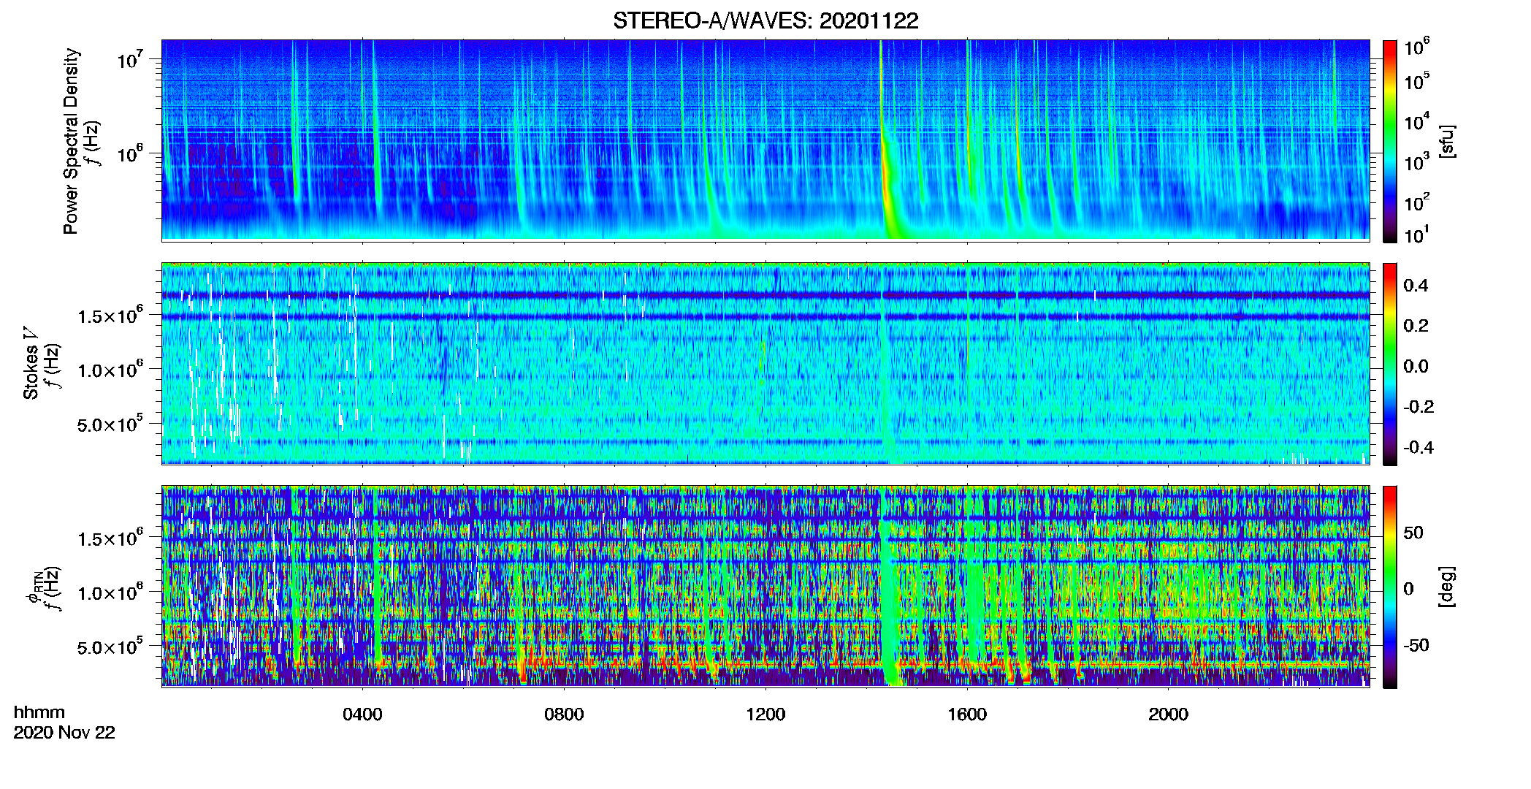
Task: Click the 1200 time tick label
Action: (x=765, y=714)
